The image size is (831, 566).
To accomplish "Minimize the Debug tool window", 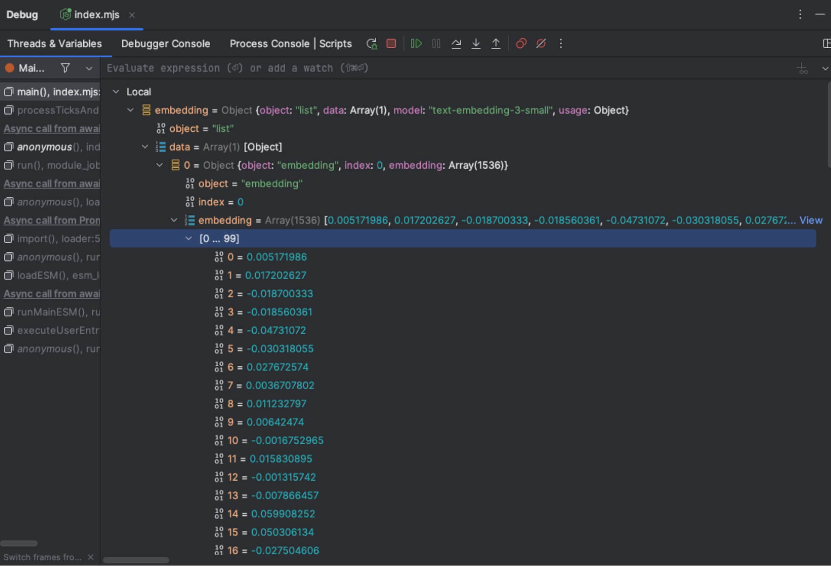I will click(820, 14).
